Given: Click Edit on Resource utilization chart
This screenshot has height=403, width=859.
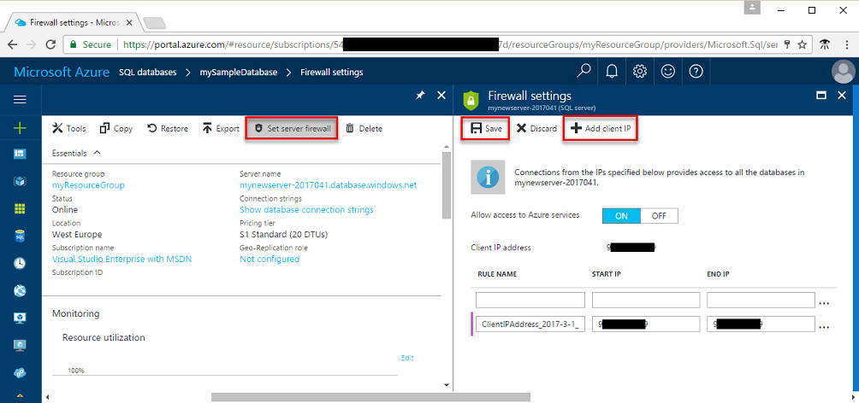Looking at the screenshot, I should tap(407, 358).
